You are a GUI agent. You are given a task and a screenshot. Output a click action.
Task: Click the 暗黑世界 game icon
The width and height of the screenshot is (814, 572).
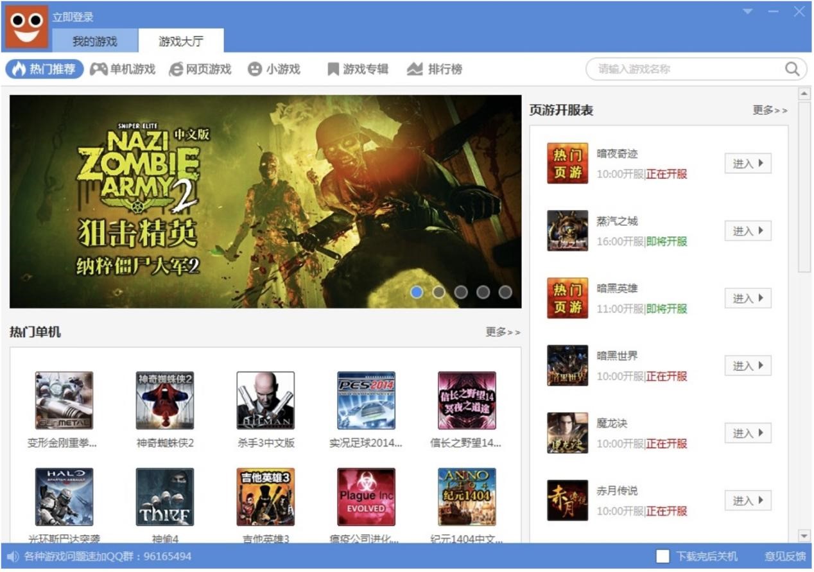[x=567, y=365]
